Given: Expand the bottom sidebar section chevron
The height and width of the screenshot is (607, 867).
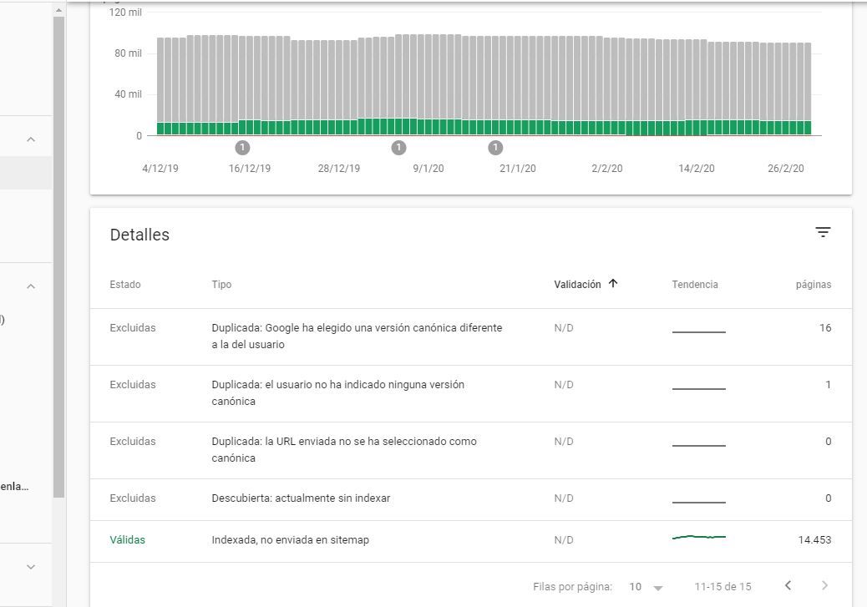Looking at the screenshot, I should click(31, 567).
